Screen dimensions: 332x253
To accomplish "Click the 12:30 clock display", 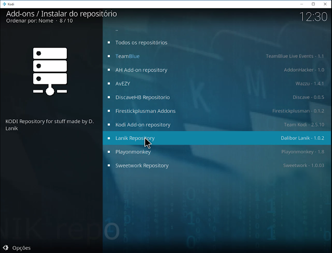I will point(313,17).
